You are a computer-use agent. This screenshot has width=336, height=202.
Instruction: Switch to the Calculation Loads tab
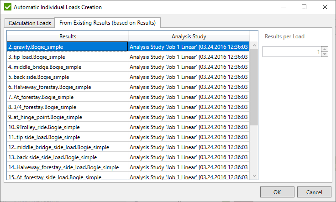pos(30,23)
